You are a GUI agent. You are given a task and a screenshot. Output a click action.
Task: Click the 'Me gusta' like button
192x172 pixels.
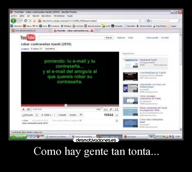point(28,115)
